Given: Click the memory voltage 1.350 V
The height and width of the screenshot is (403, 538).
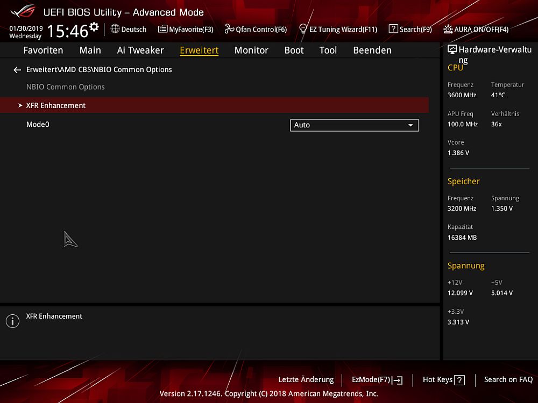Looking at the screenshot, I should tap(501, 208).
